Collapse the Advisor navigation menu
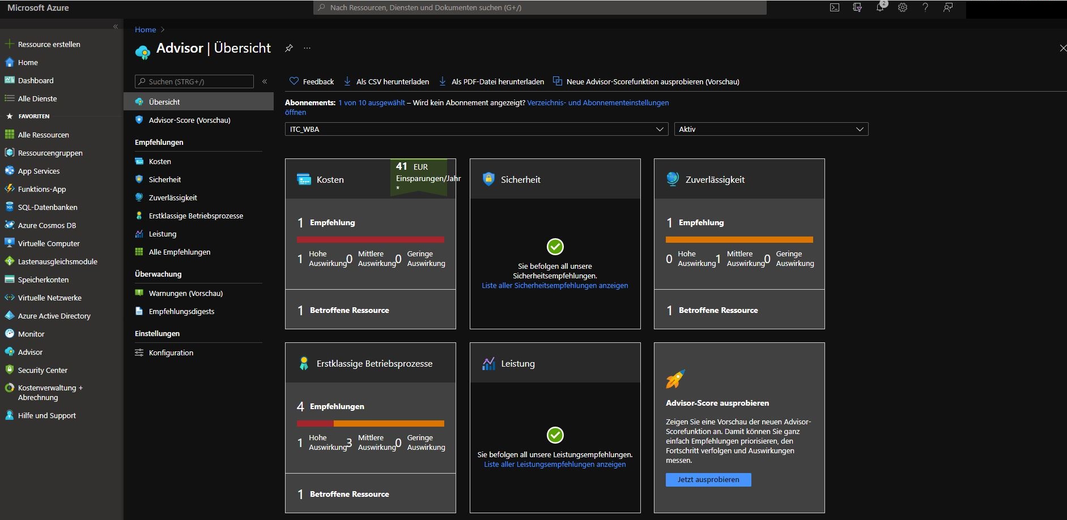Image resolution: width=1067 pixels, height=520 pixels. pyautogui.click(x=265, y=81)
